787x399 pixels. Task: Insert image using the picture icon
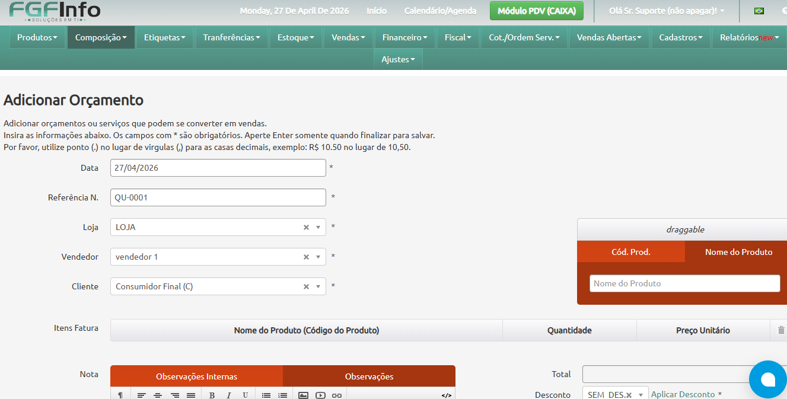[x=303, y=395]
